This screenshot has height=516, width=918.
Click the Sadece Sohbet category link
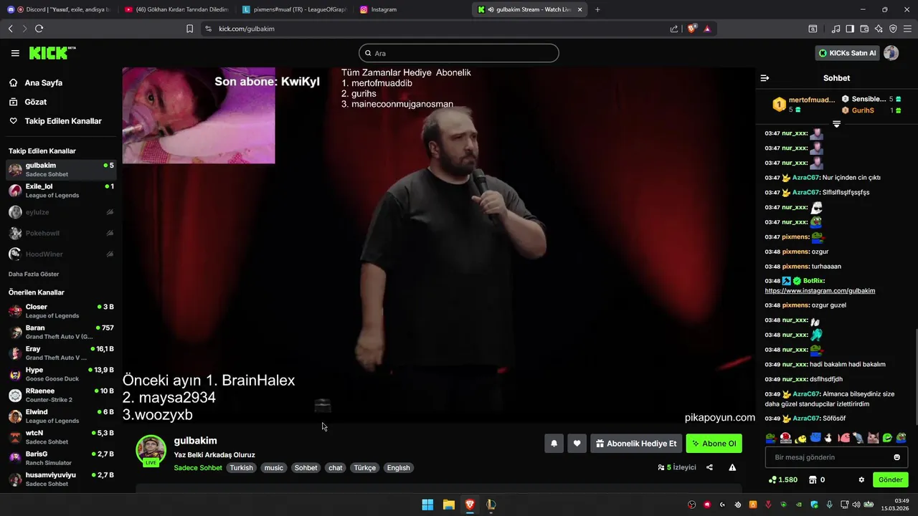click(198, 468)
